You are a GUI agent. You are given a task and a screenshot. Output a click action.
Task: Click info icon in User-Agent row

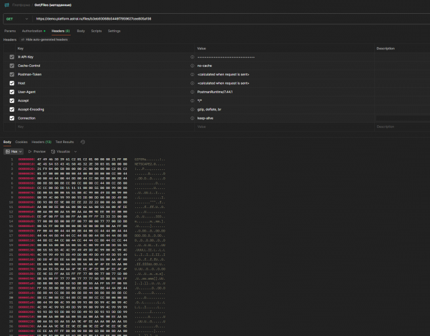click(x=192, y=92)
